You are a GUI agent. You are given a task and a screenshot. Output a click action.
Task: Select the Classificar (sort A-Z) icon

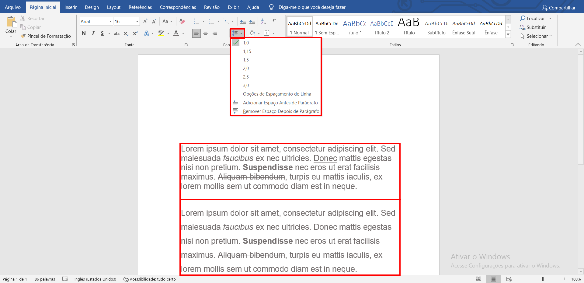coord(263,21)
